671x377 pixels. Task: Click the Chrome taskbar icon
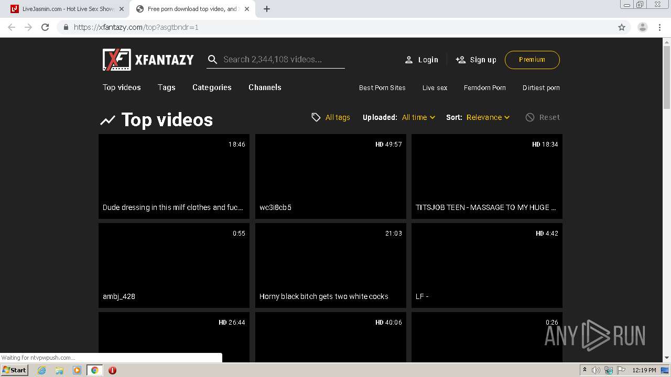pyautogui.click(x=94, y=370)
